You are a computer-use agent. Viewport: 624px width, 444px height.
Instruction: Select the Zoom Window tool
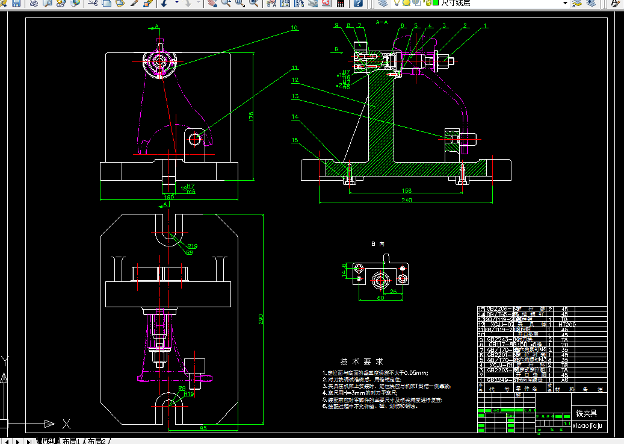[239, 3]
